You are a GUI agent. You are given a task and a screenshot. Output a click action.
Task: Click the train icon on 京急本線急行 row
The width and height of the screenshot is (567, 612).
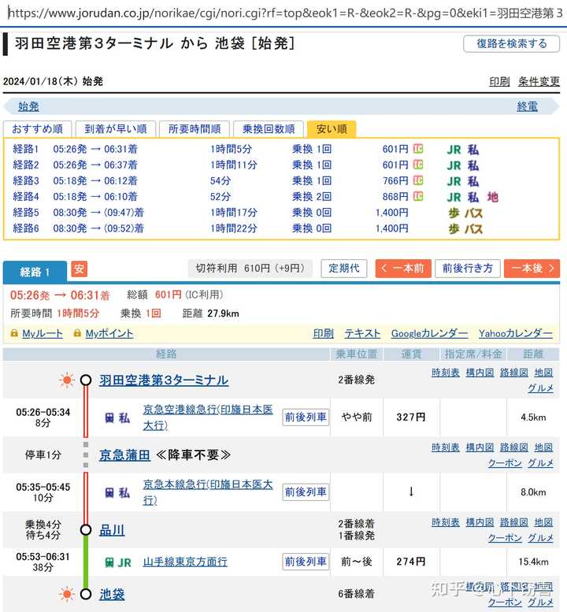coord(109,492)
